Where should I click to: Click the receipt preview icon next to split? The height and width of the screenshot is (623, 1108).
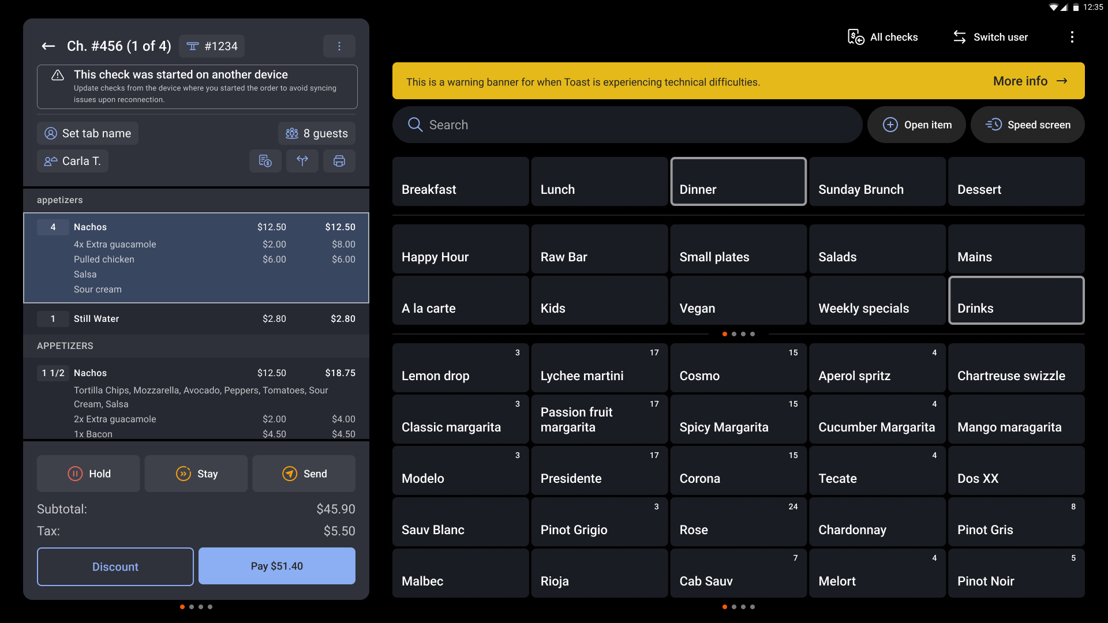265,161
